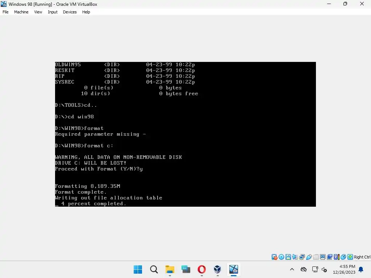The image size is (371, 278).
Task: Click the "Required parameter missing -" message
Action: (x=100, y=134)
